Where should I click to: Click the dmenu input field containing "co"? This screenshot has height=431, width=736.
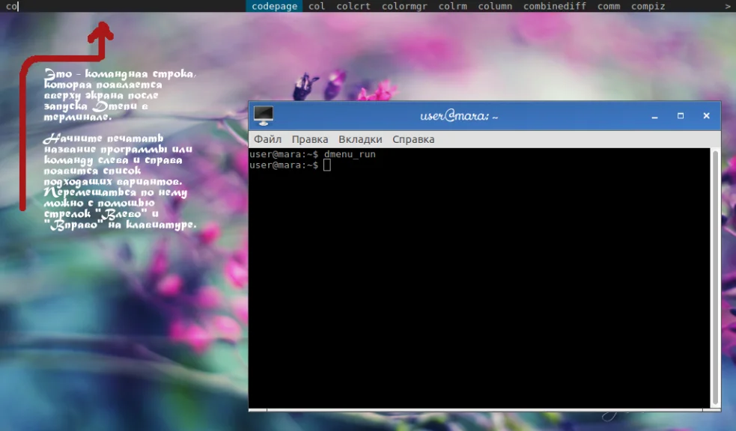(123, 6)
